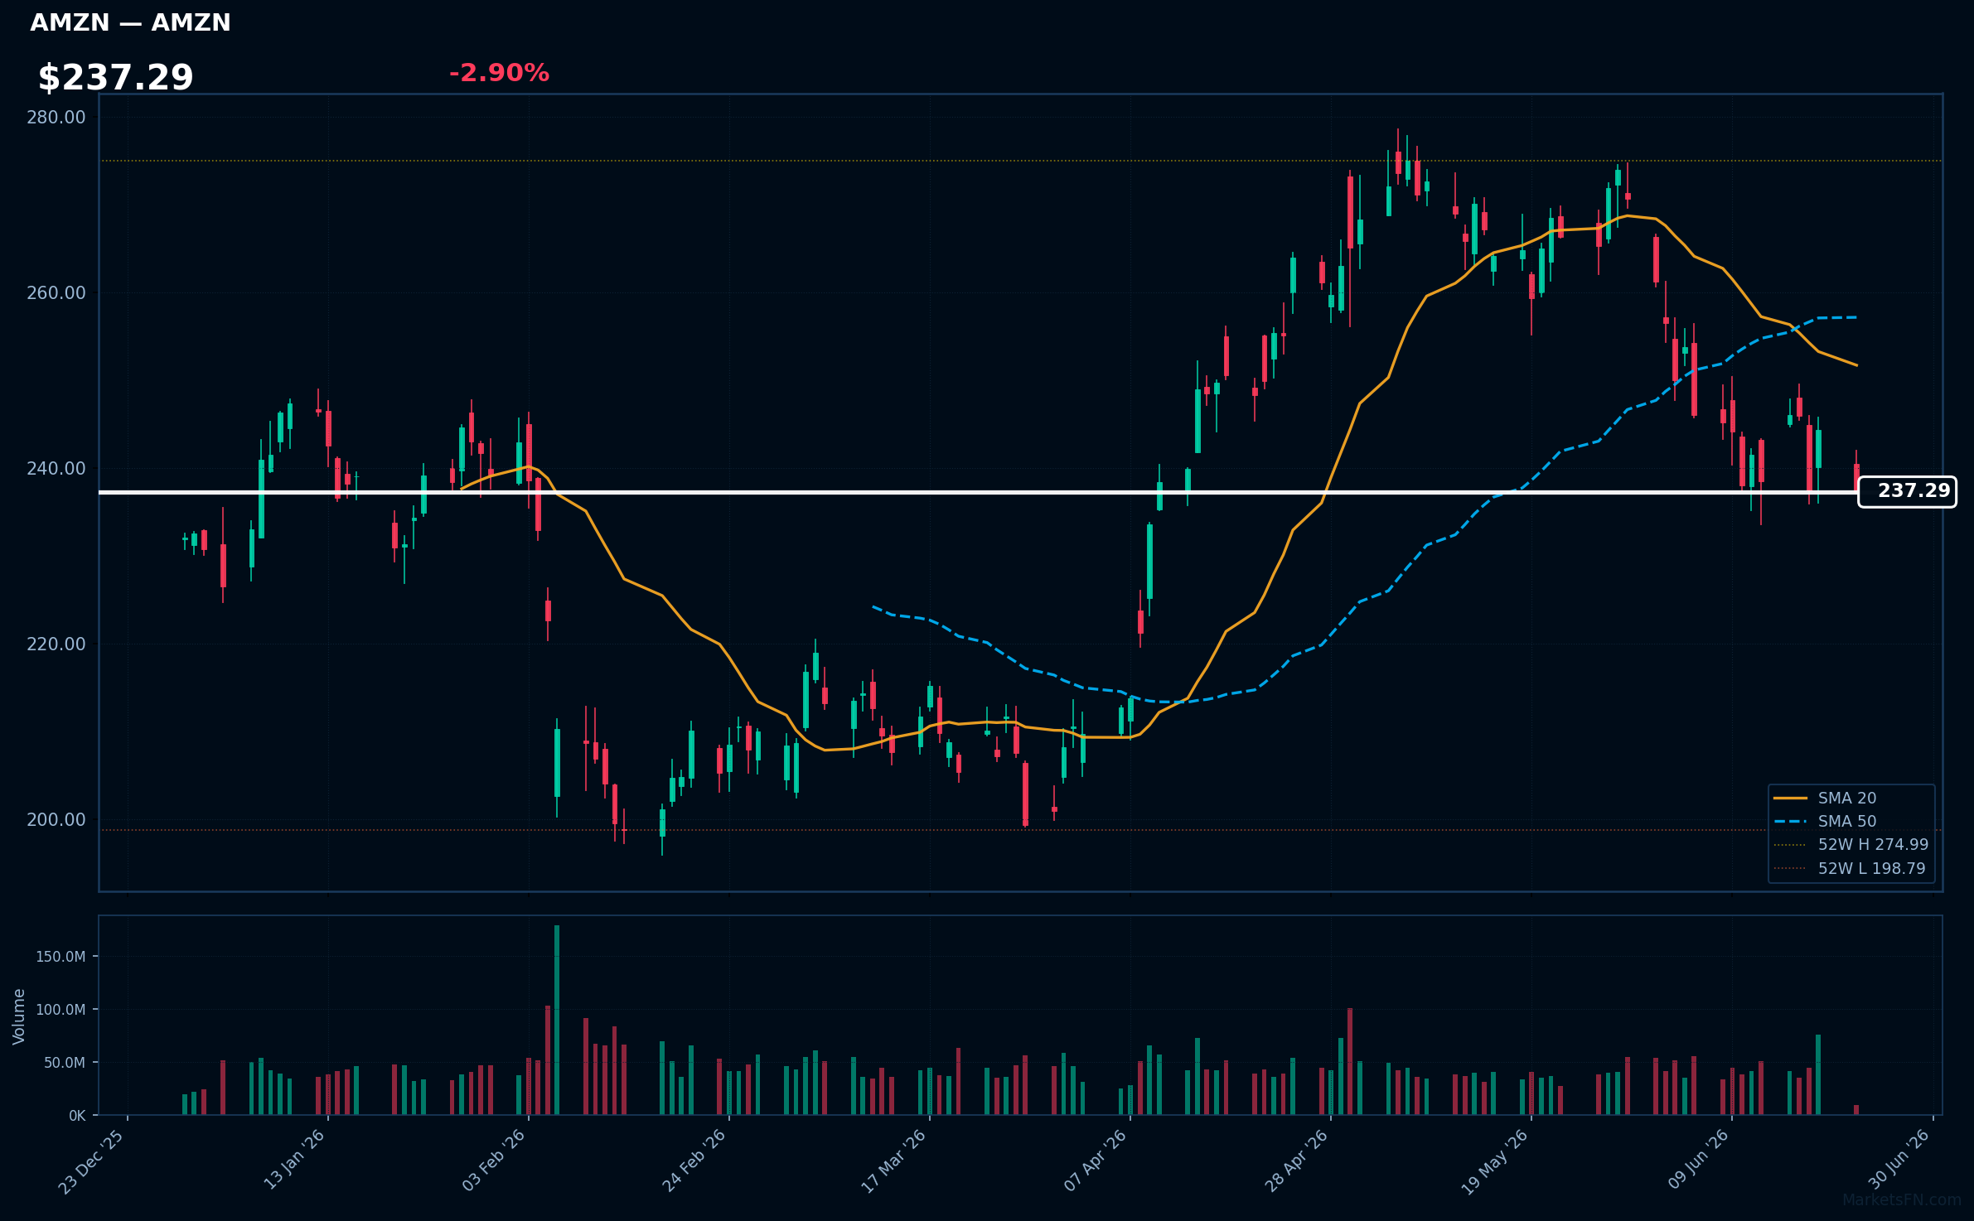The height and width of the screenshot is (1221, 1974).
Task: Click the 23 Dec '25 date label
Action: tap(91, 1161)
